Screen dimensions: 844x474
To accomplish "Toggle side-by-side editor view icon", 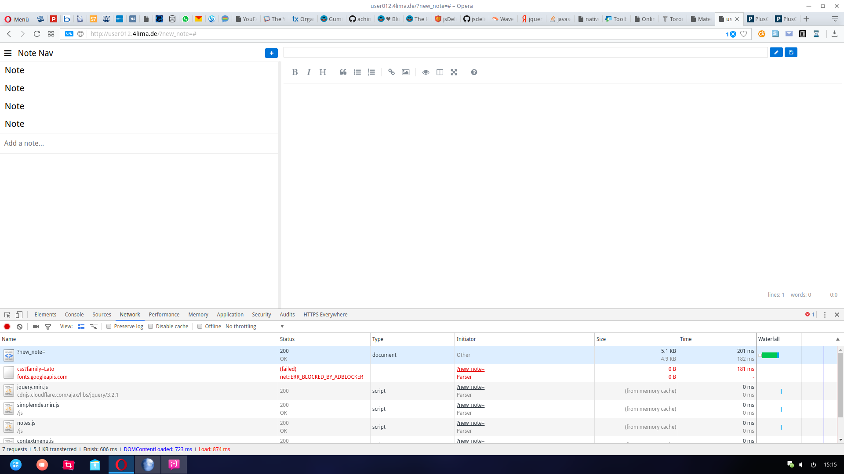I will coord(440,72).
